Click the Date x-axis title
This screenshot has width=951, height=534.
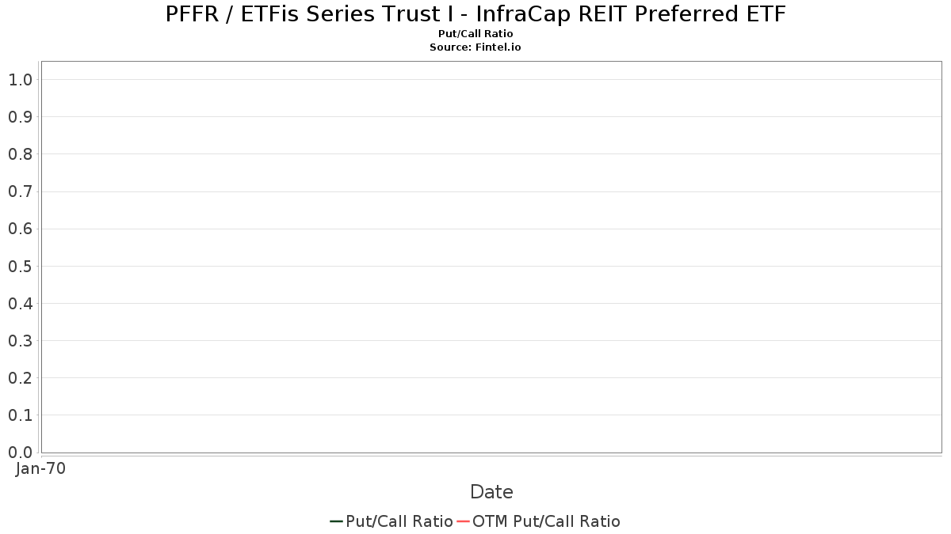pos(491,491)
